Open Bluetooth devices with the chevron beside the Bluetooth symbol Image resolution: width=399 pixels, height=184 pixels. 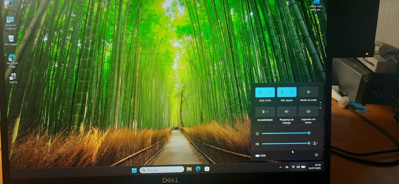point(292,92)
